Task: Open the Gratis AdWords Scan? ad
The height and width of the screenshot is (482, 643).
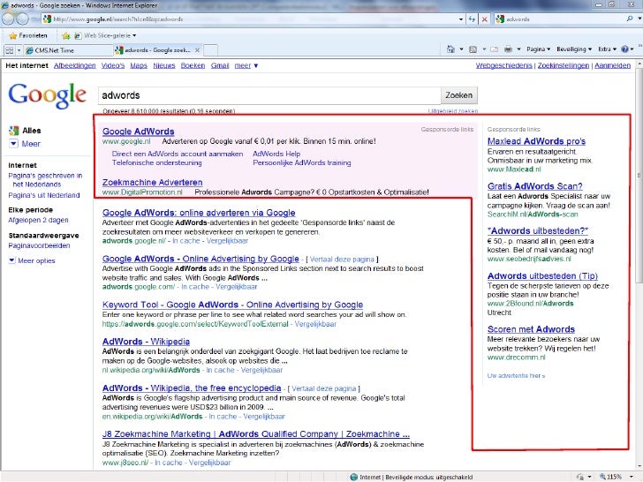Action: point(534,186)
